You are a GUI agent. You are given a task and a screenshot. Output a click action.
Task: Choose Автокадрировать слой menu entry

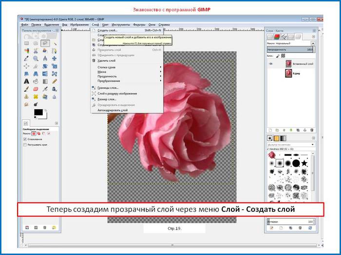tap(127, 110)
